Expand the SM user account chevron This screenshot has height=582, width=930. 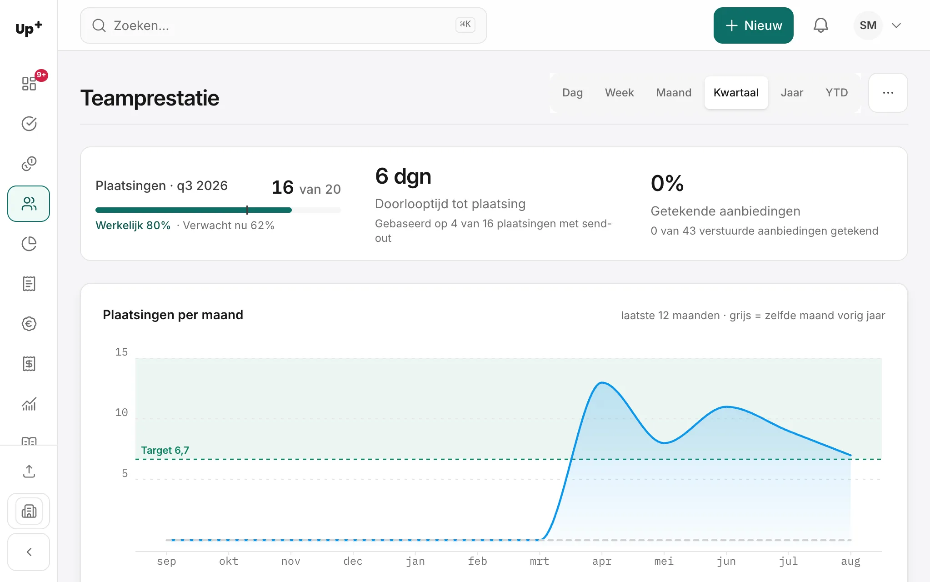(x=896, y=25)
